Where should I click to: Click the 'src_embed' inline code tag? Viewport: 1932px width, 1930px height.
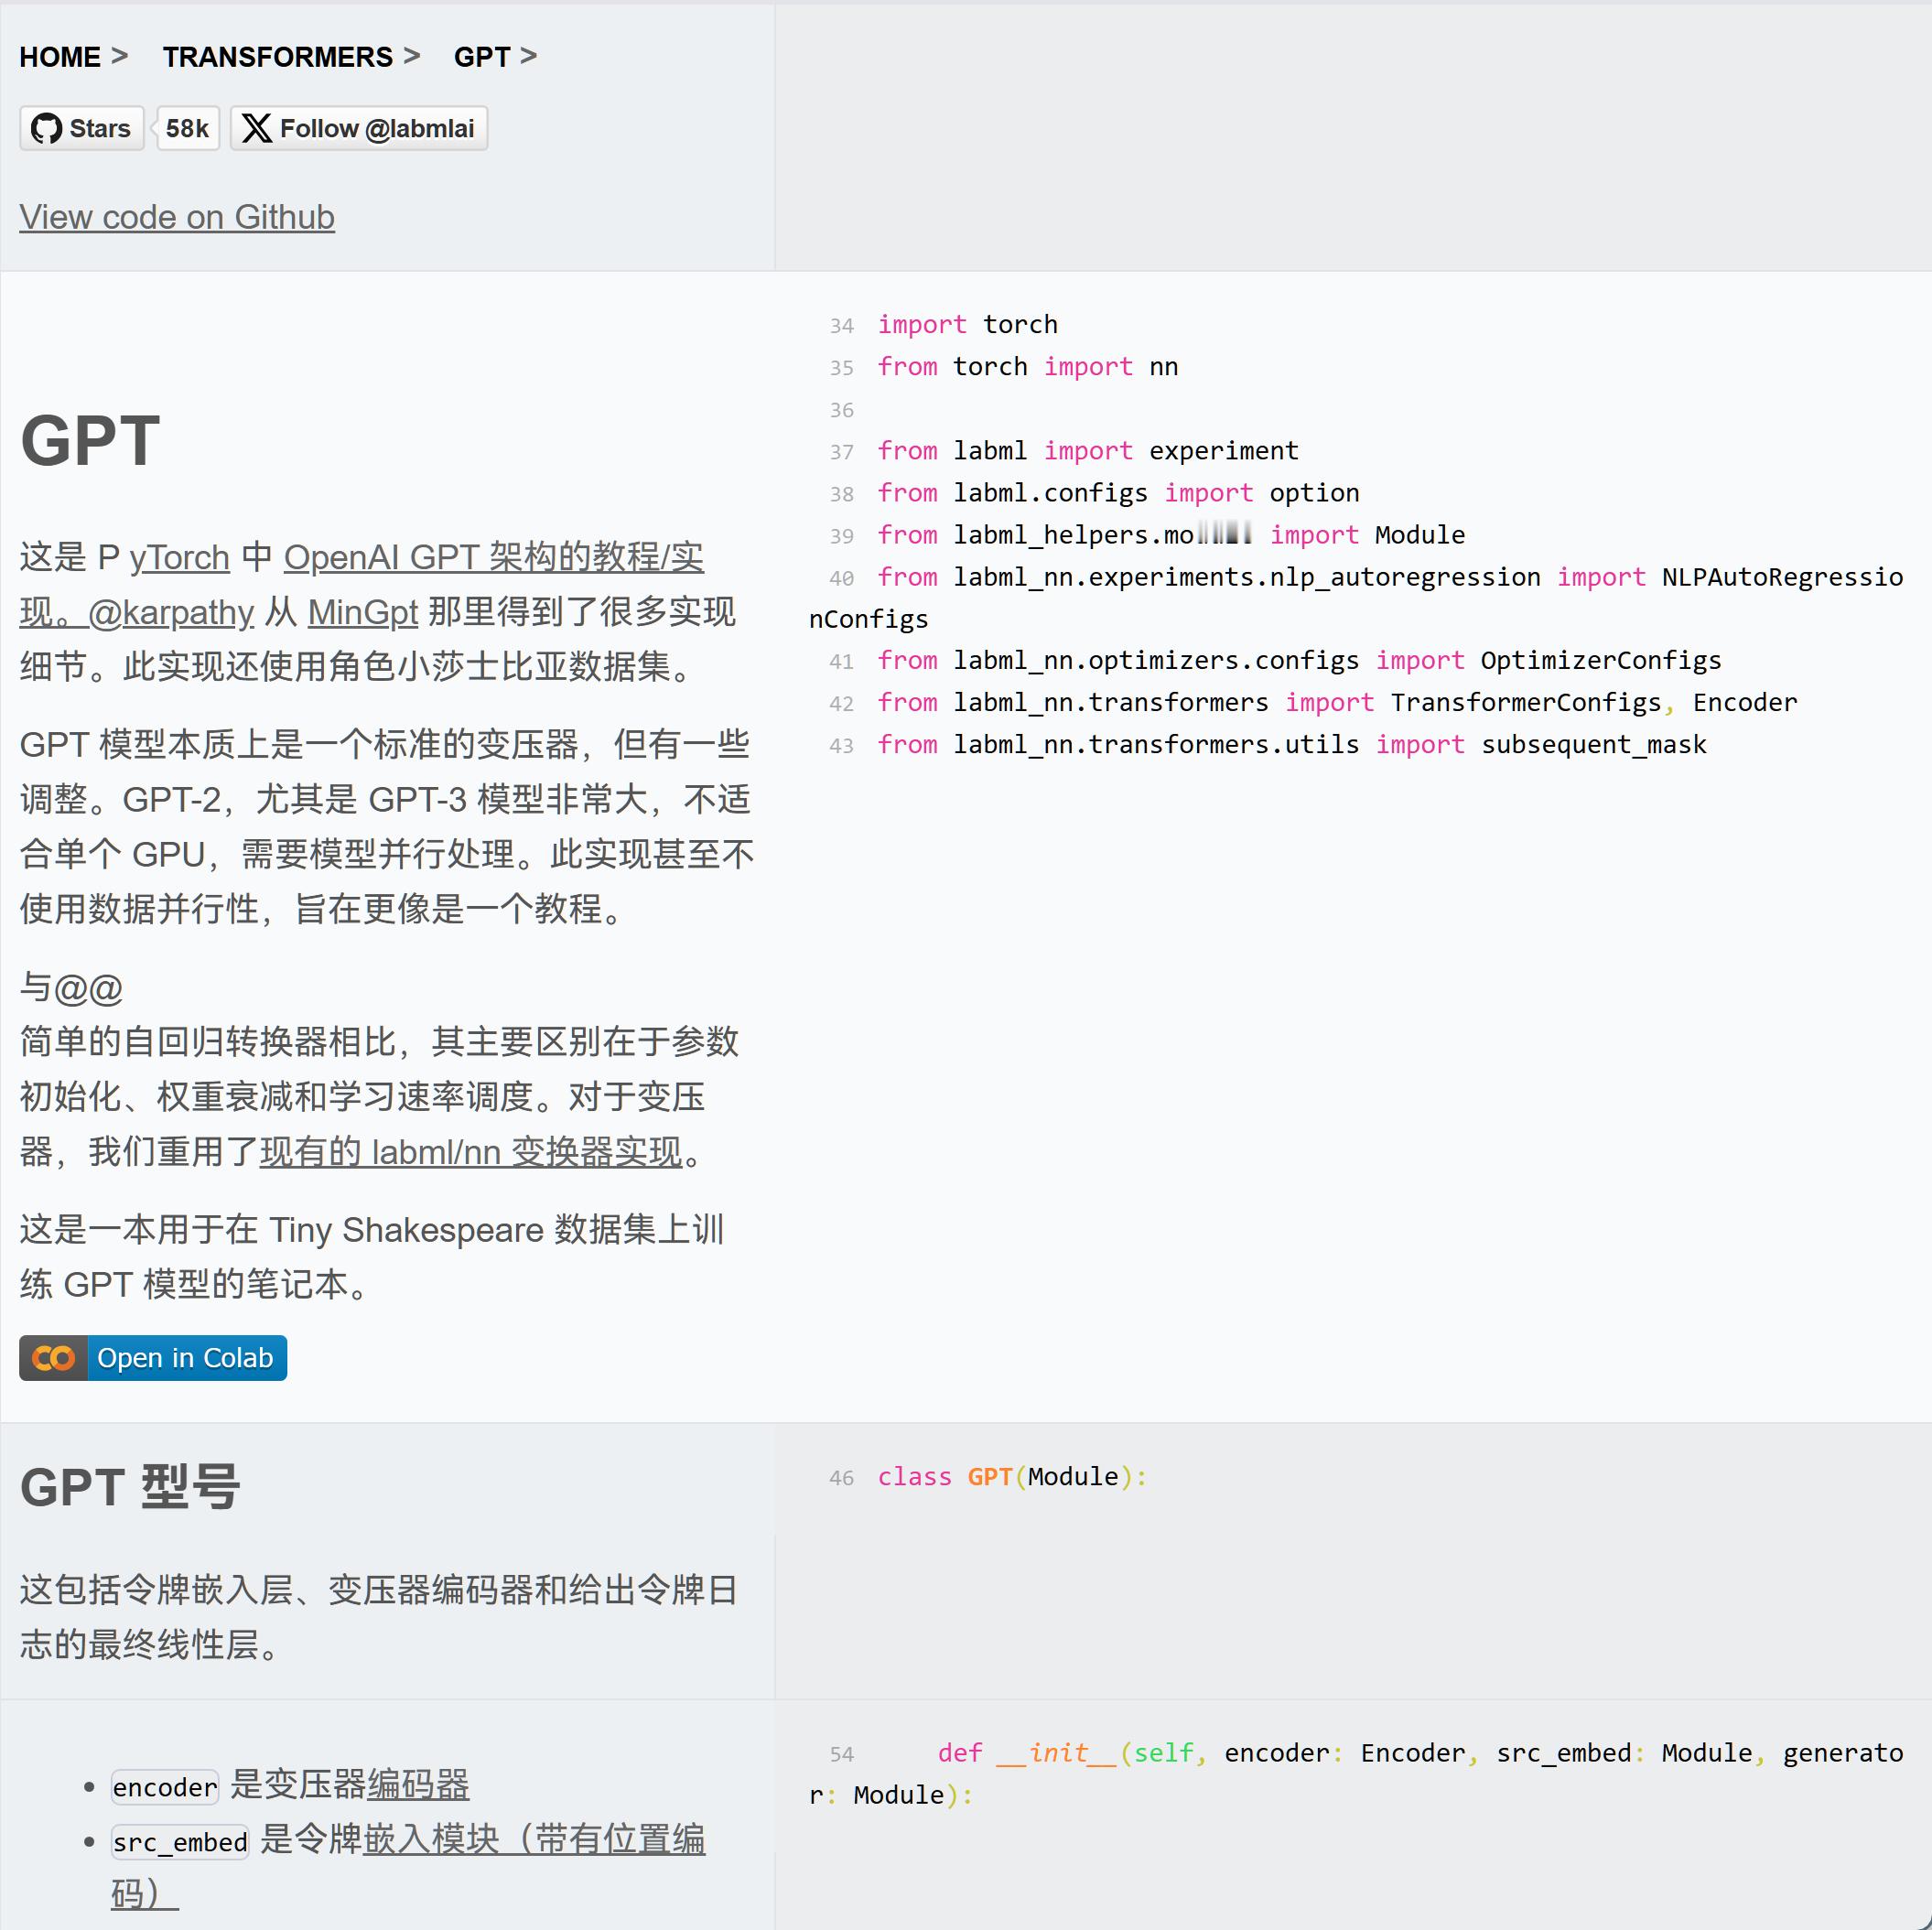[x=180, y=1842]
